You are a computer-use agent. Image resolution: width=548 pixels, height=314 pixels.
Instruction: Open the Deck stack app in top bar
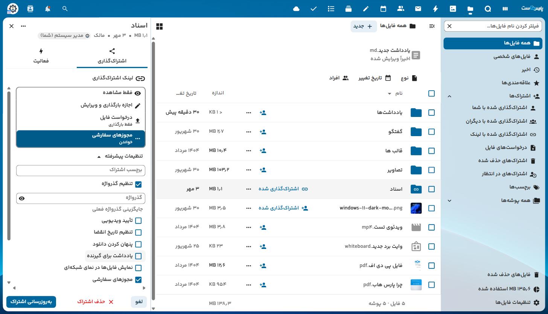click(x=349, y=9)
